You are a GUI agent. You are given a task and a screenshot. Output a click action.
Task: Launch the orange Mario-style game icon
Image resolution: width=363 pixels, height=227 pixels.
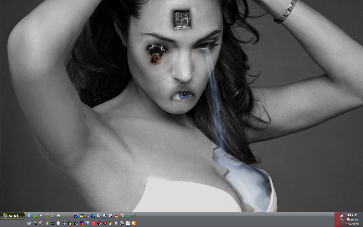coord(47,216)
